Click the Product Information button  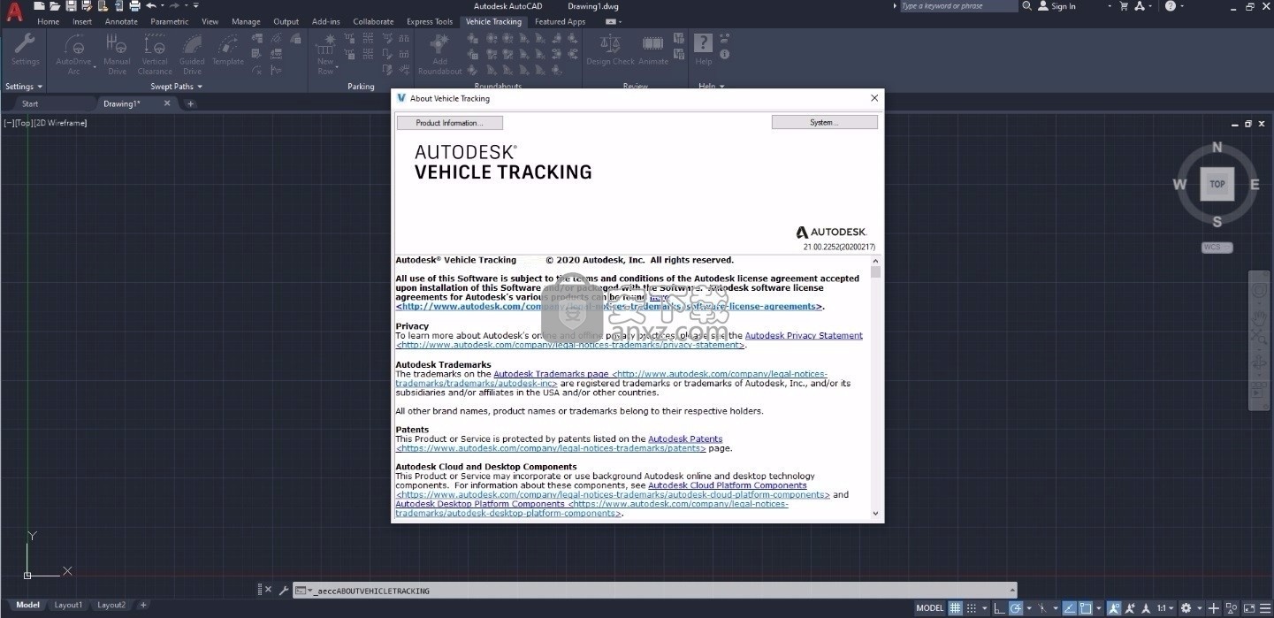click(x=449, y=123)
